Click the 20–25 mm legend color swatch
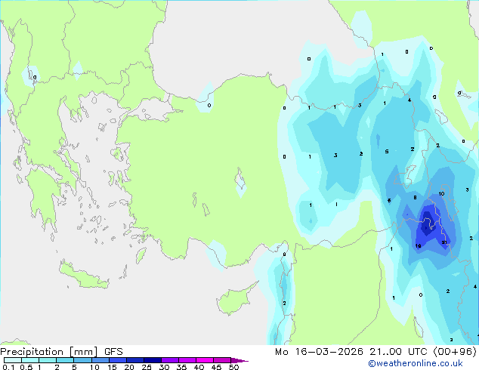Viewport: 479px width, 370px height. [x=134, y=360]
